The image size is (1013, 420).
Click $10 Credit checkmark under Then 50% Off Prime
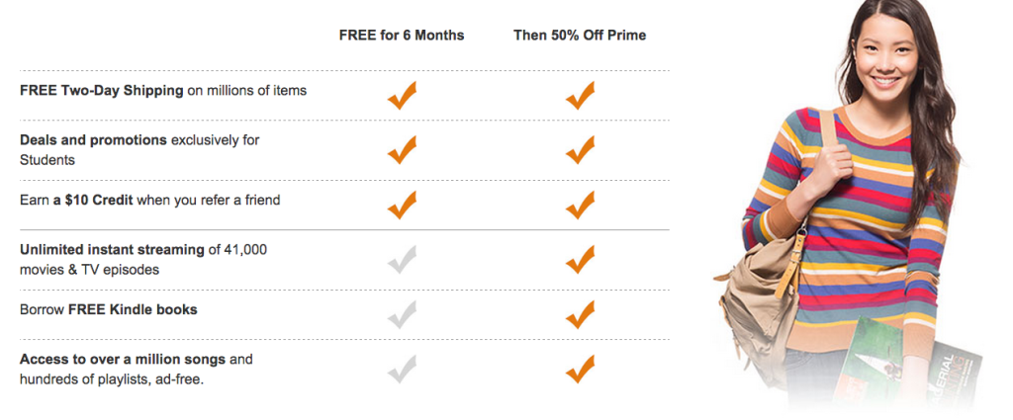point(580,206)
